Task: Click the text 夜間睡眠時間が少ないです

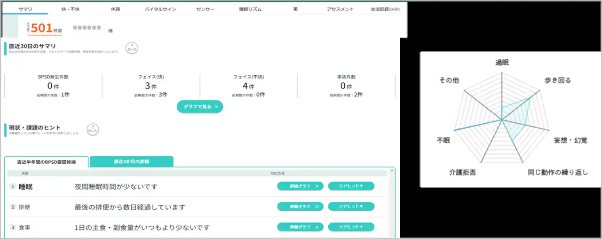Action: [x=116, y=187]
